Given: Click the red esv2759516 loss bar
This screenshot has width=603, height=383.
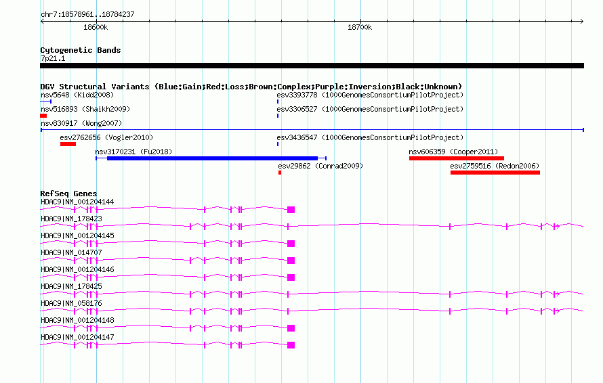Looking at the screenshot, I should (x=495, y=173).
